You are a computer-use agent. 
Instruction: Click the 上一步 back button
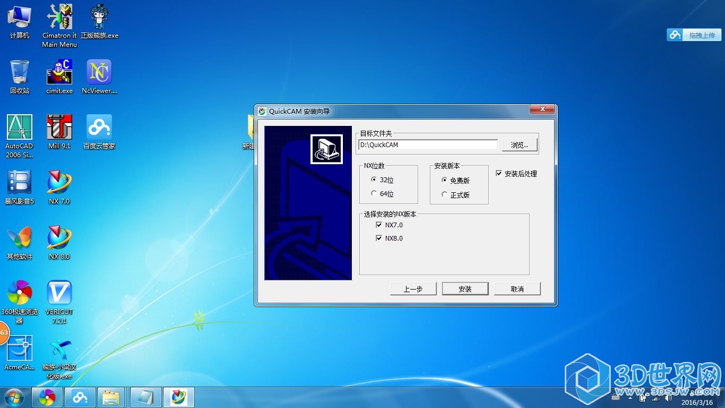(x=413, y=289)
